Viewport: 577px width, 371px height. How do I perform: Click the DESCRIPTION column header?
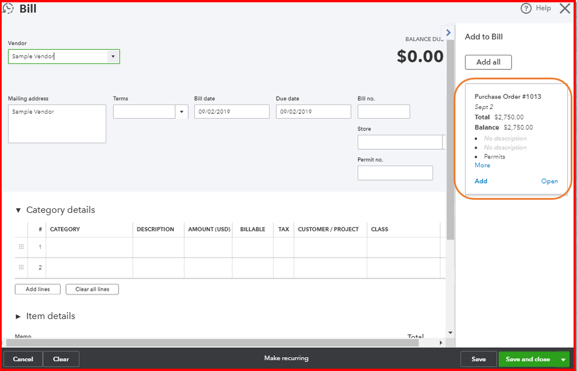tap(155, 230)
